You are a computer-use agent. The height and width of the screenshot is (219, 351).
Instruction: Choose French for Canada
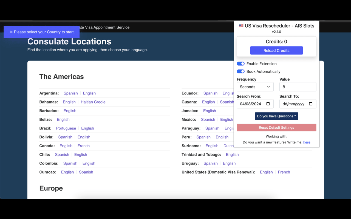pyautogui.click(x=84, y=146)
